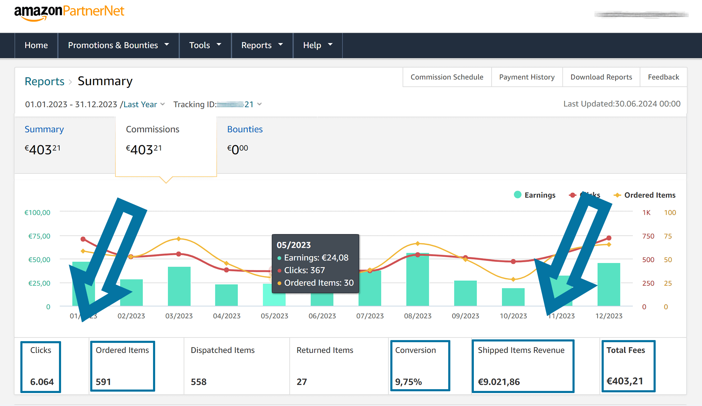Image resolution: width=702 pixels, height=406 pixels.
Task: Click the 12/2023 earnings bar
Action: click(609, 284)
